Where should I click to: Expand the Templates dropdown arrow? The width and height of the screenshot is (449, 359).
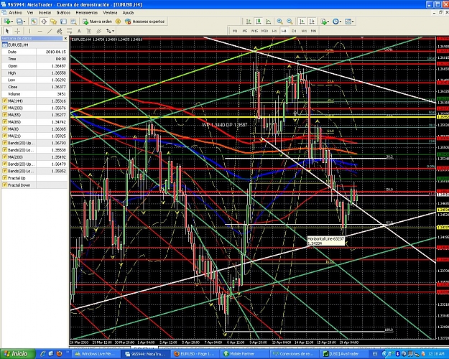point(353,22)
